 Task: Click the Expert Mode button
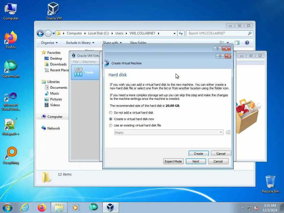[173, 161]
